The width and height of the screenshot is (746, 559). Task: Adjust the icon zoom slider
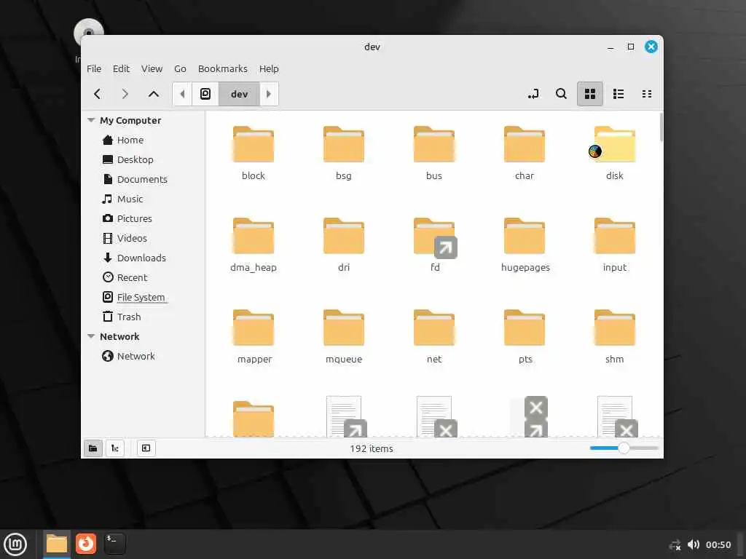(624, 448)
